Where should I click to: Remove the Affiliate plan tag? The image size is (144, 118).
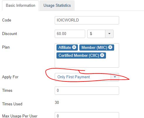(x=74, y=47)
